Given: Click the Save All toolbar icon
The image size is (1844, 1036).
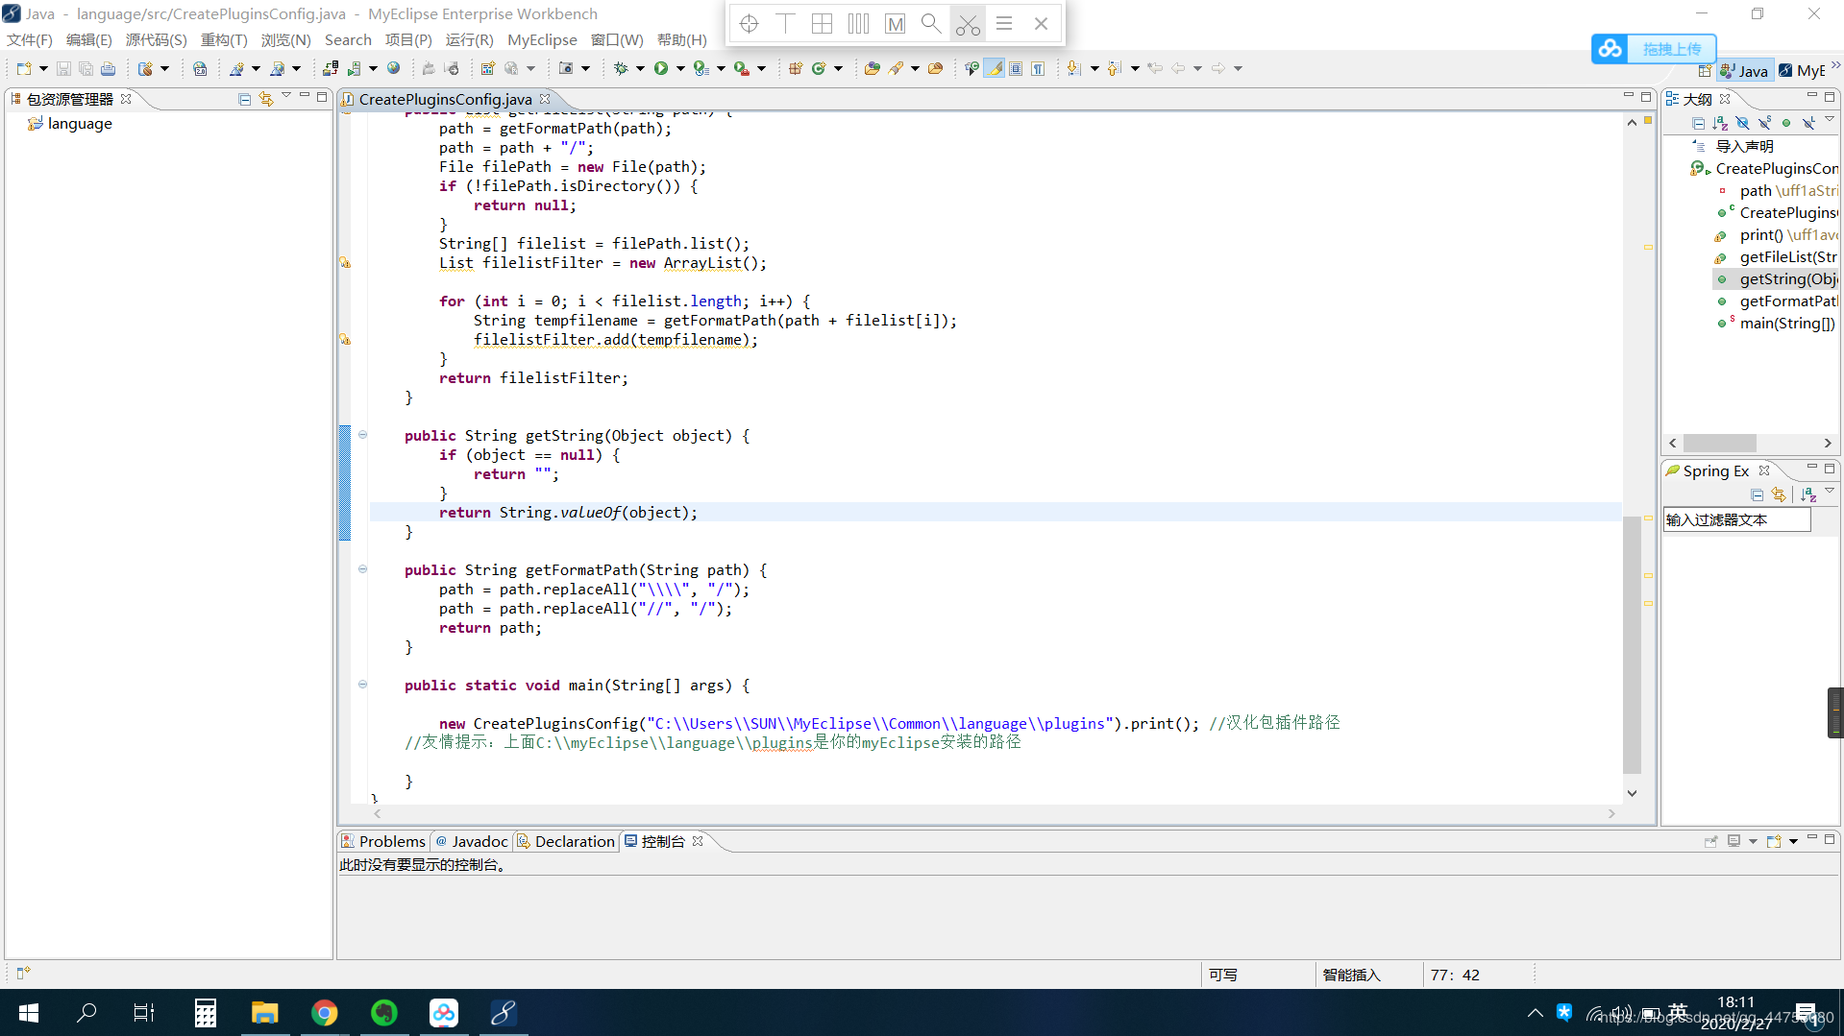Looking at the screenshot, I should 86,68.
